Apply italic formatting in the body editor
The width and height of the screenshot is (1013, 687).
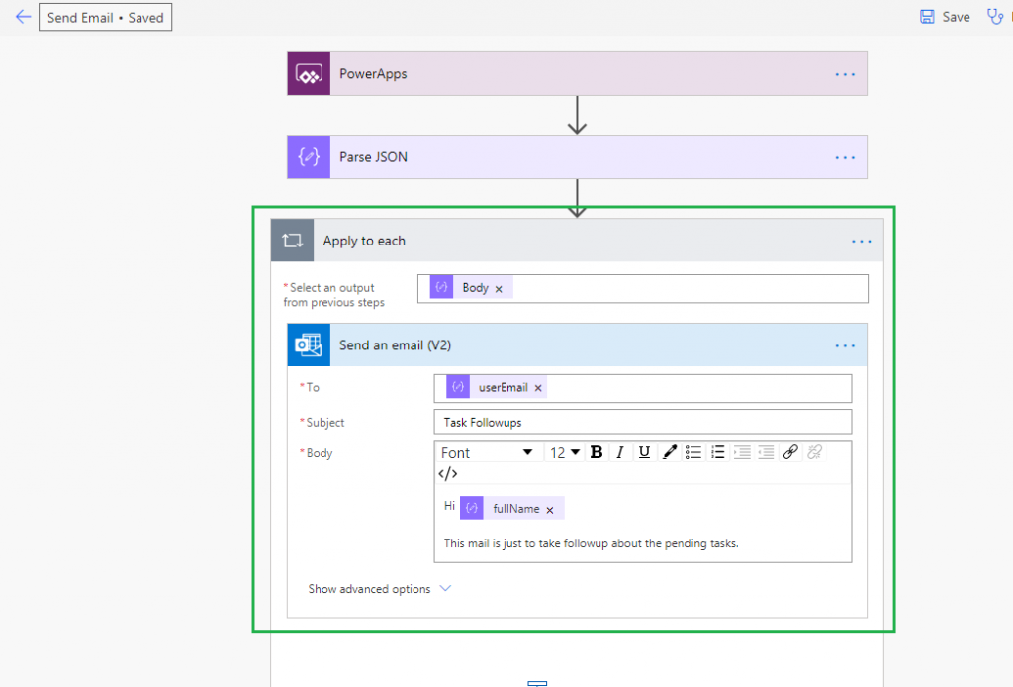(x=620, y=451)
